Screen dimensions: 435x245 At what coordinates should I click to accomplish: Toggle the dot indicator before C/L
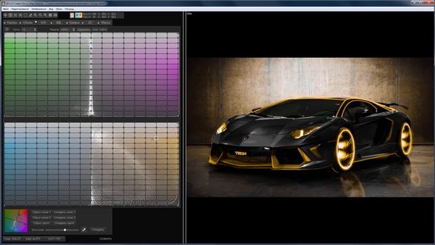[52, 23]
